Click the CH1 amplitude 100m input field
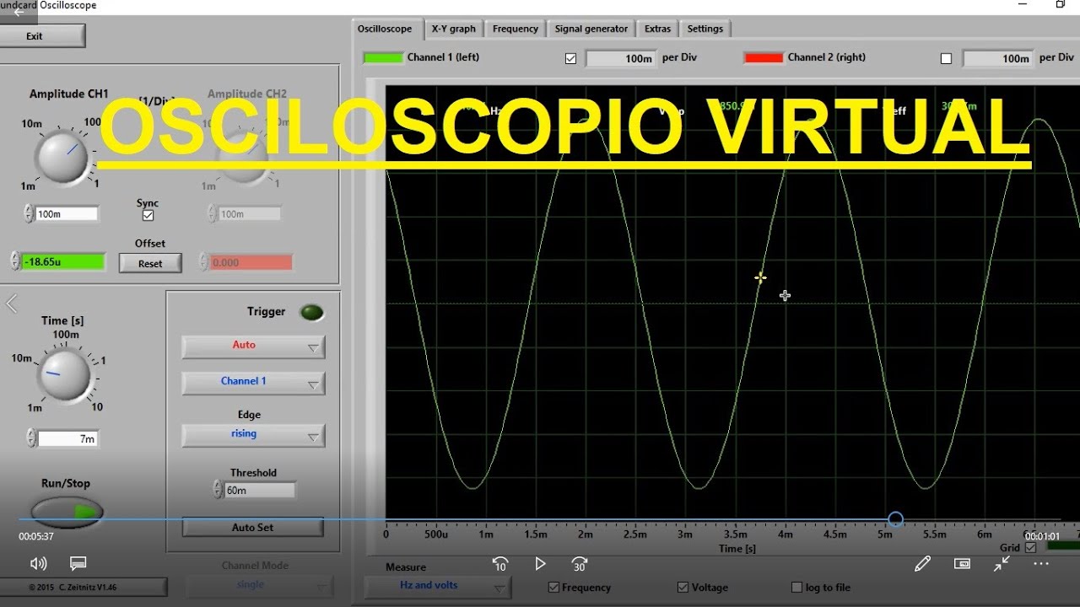The image size is (1080, 607). (67, 214)
